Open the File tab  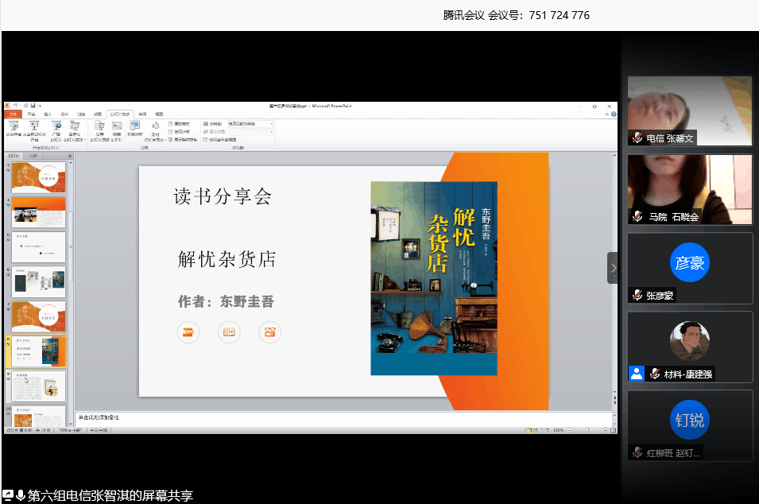click(x=12, y=114)
